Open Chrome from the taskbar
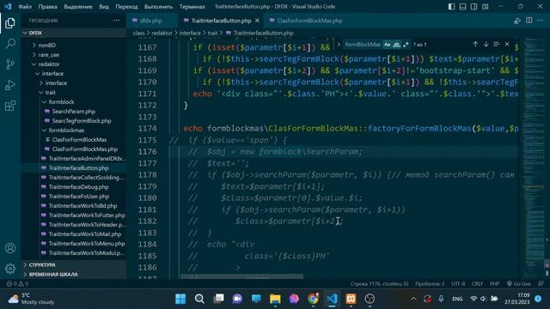 click(x=313, y=299)
